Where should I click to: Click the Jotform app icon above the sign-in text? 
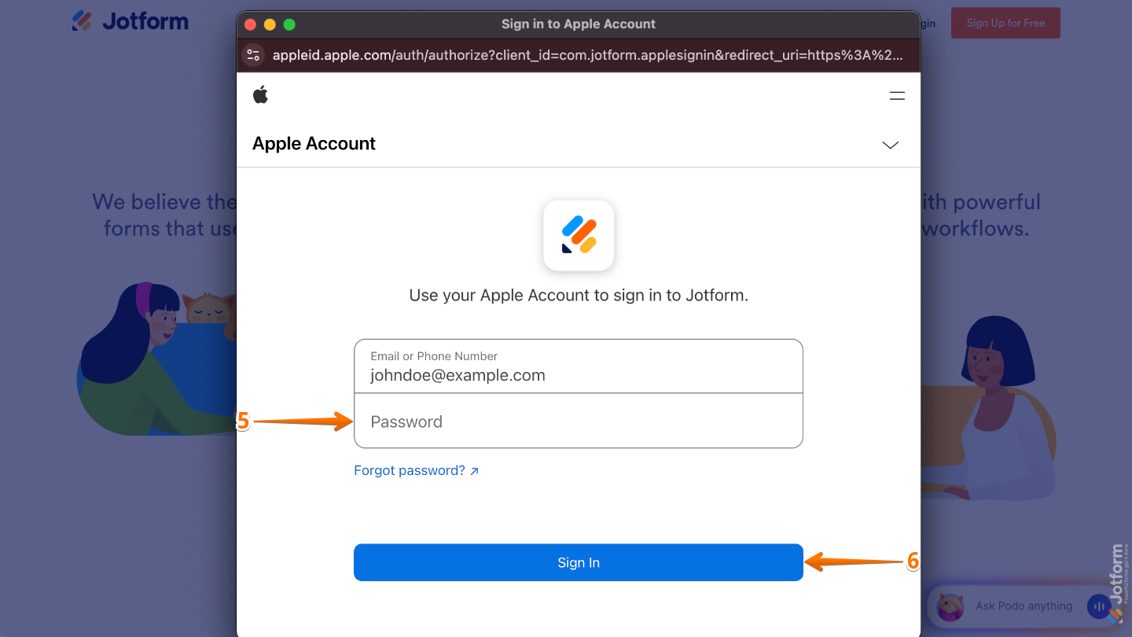(579, 235)
